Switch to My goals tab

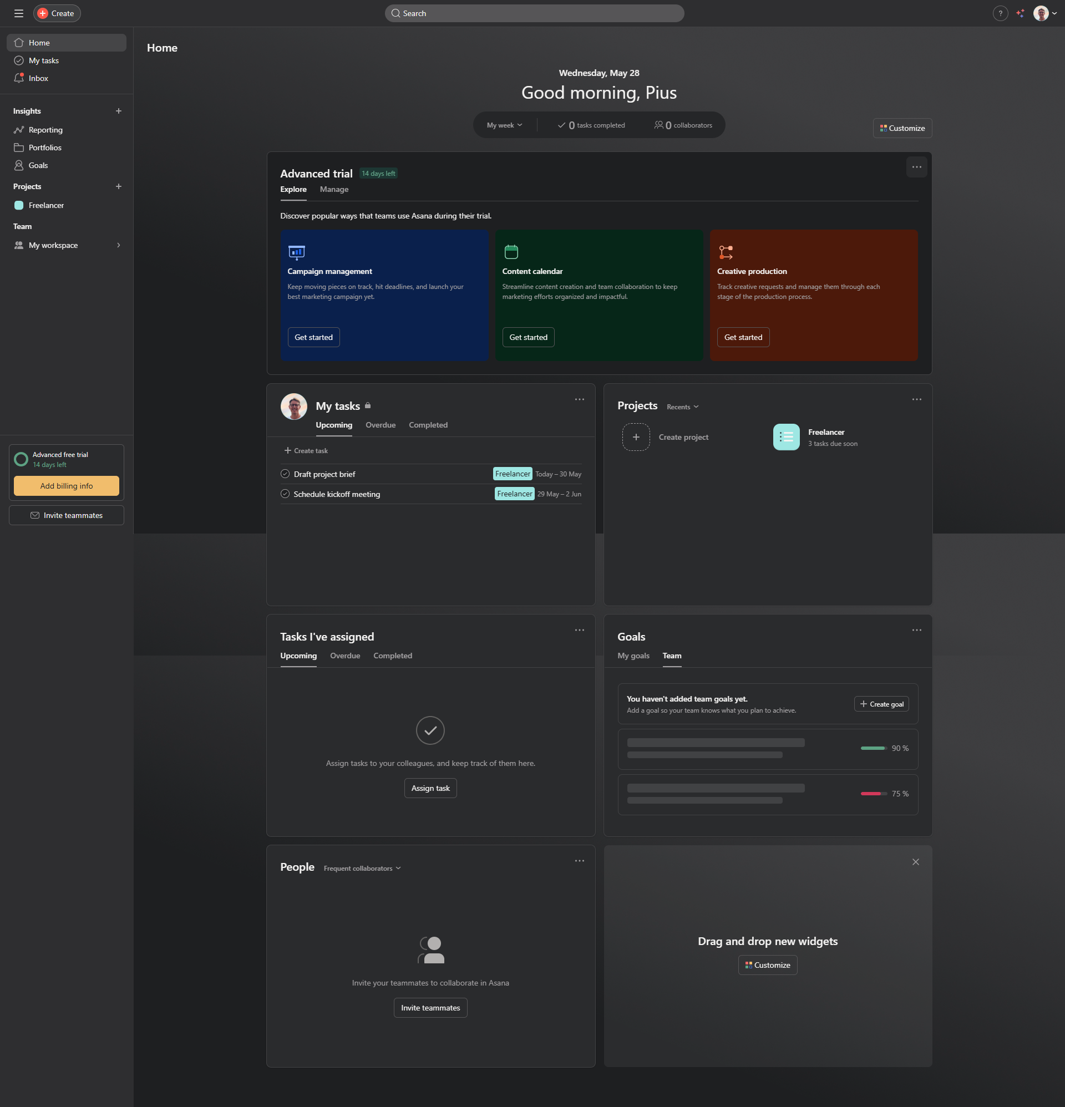[x=633, y=655]
